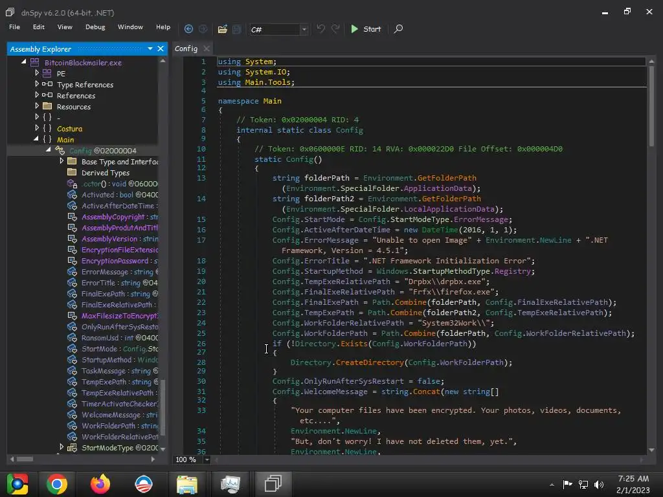Close the Assembly Explorer panel
The width and height of the screenshot is (663, 497).
(x=161, y=49)
